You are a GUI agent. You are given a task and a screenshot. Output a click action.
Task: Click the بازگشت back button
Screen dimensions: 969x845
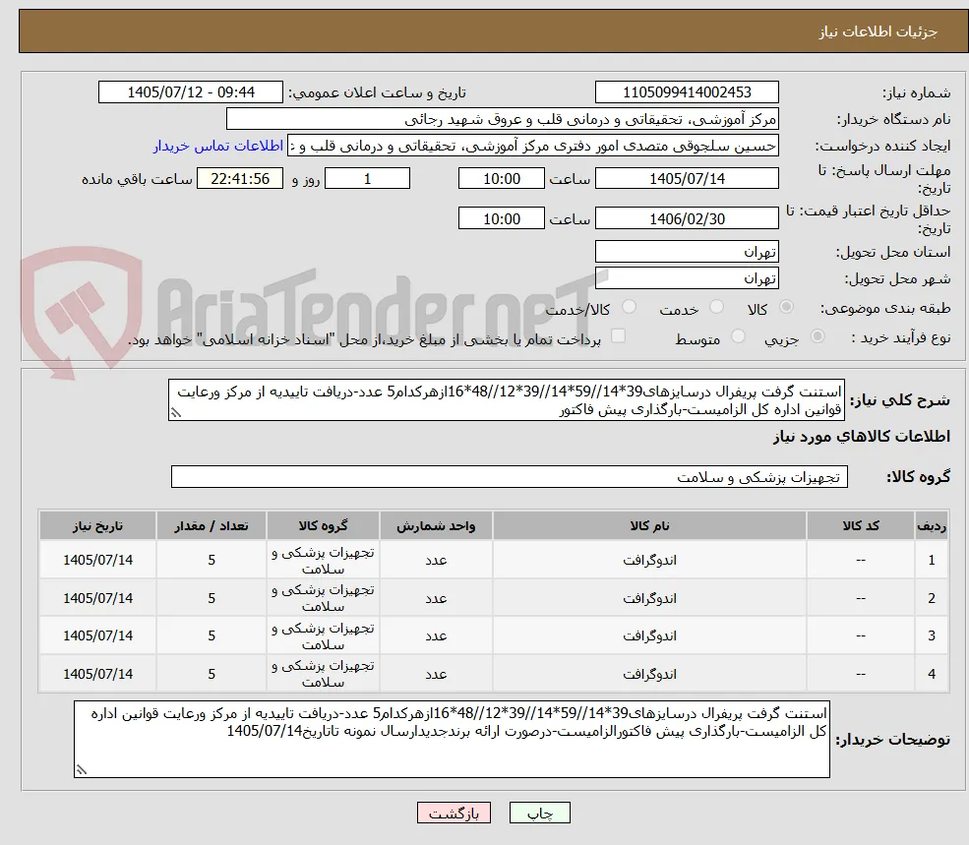pyautogui.click(x=454, y=813)
